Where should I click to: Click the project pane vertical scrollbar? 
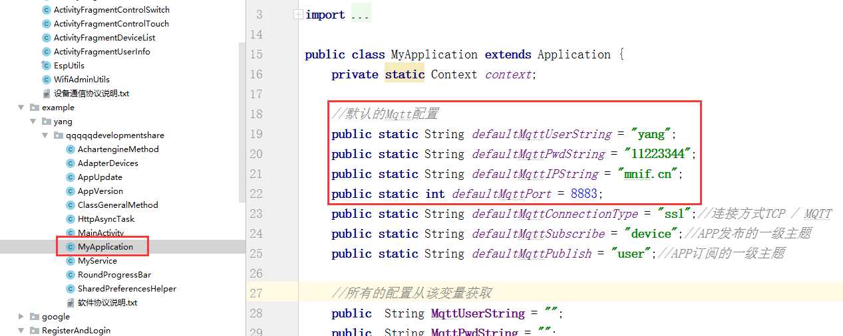pyautogui.click(x=242, y=123)
